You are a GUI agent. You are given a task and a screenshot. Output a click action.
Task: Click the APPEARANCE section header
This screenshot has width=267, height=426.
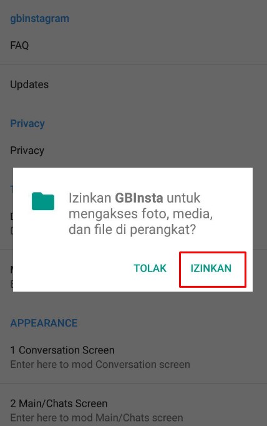[x=44, y=323]
